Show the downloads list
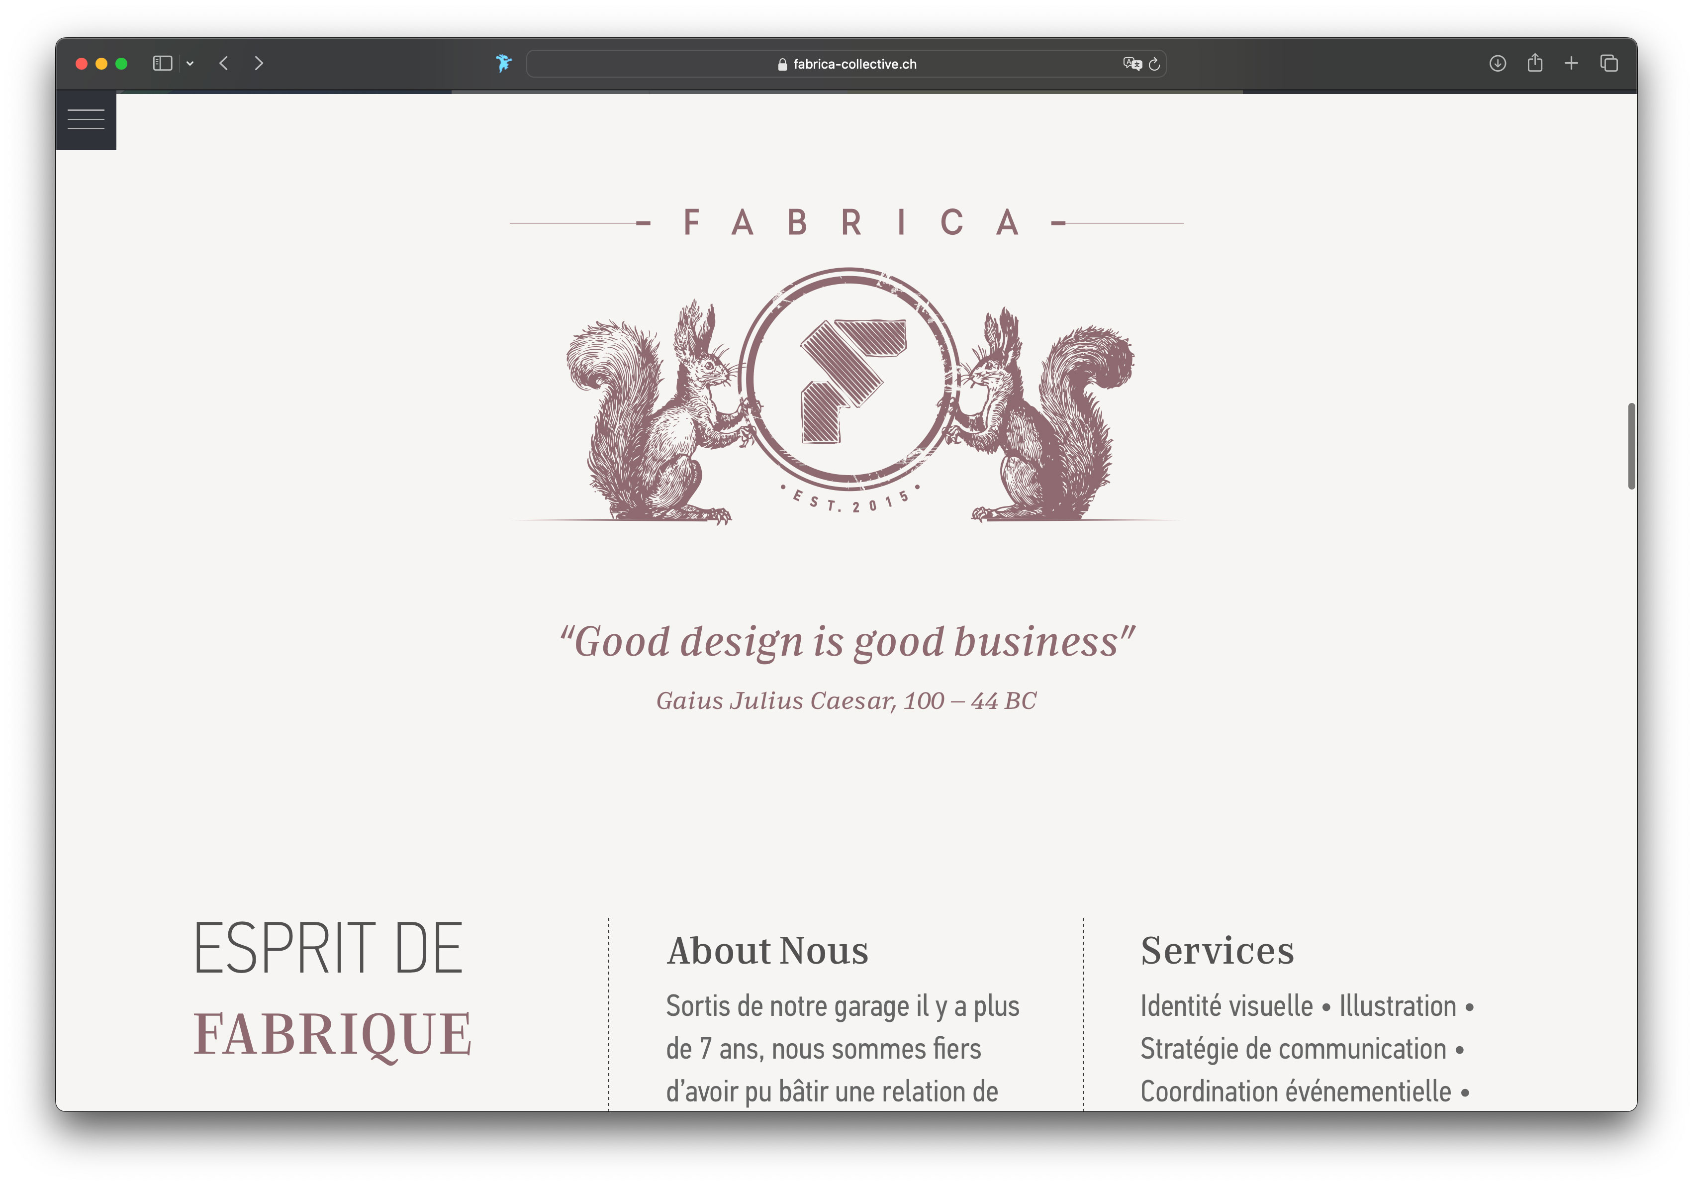Screen dimensions: 1693x1185 [1497, 63]
